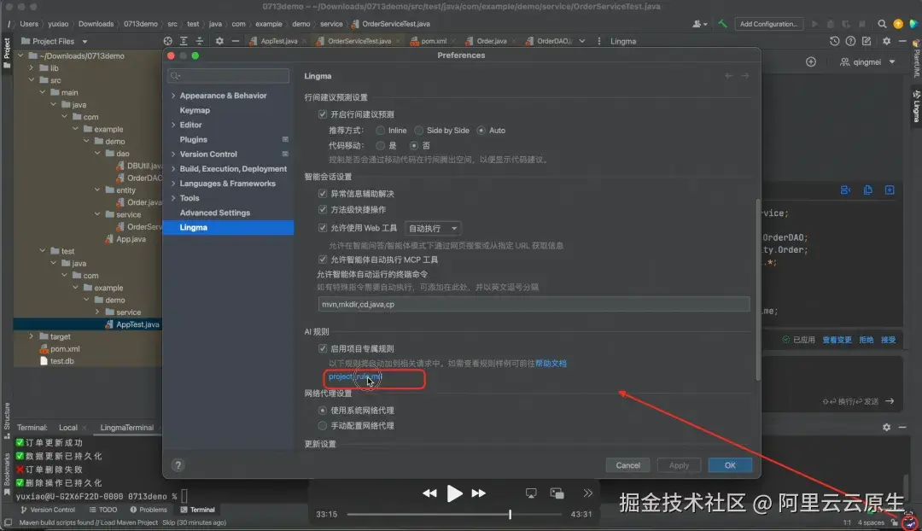Fast-forward the video player
Viewport: 922px width, 531px height.
click(x=479, y=493)
